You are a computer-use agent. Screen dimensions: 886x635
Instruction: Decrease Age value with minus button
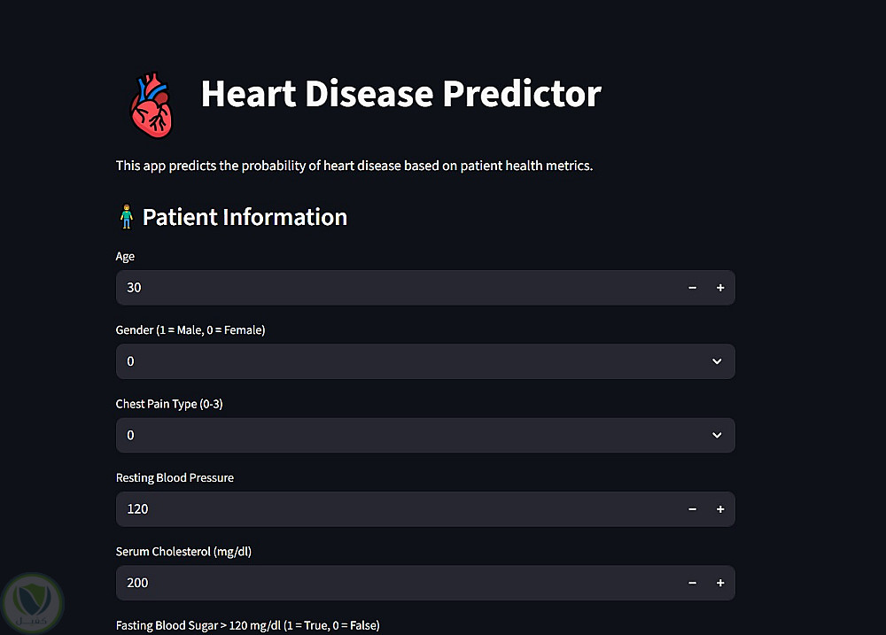(x=693, y=288)
